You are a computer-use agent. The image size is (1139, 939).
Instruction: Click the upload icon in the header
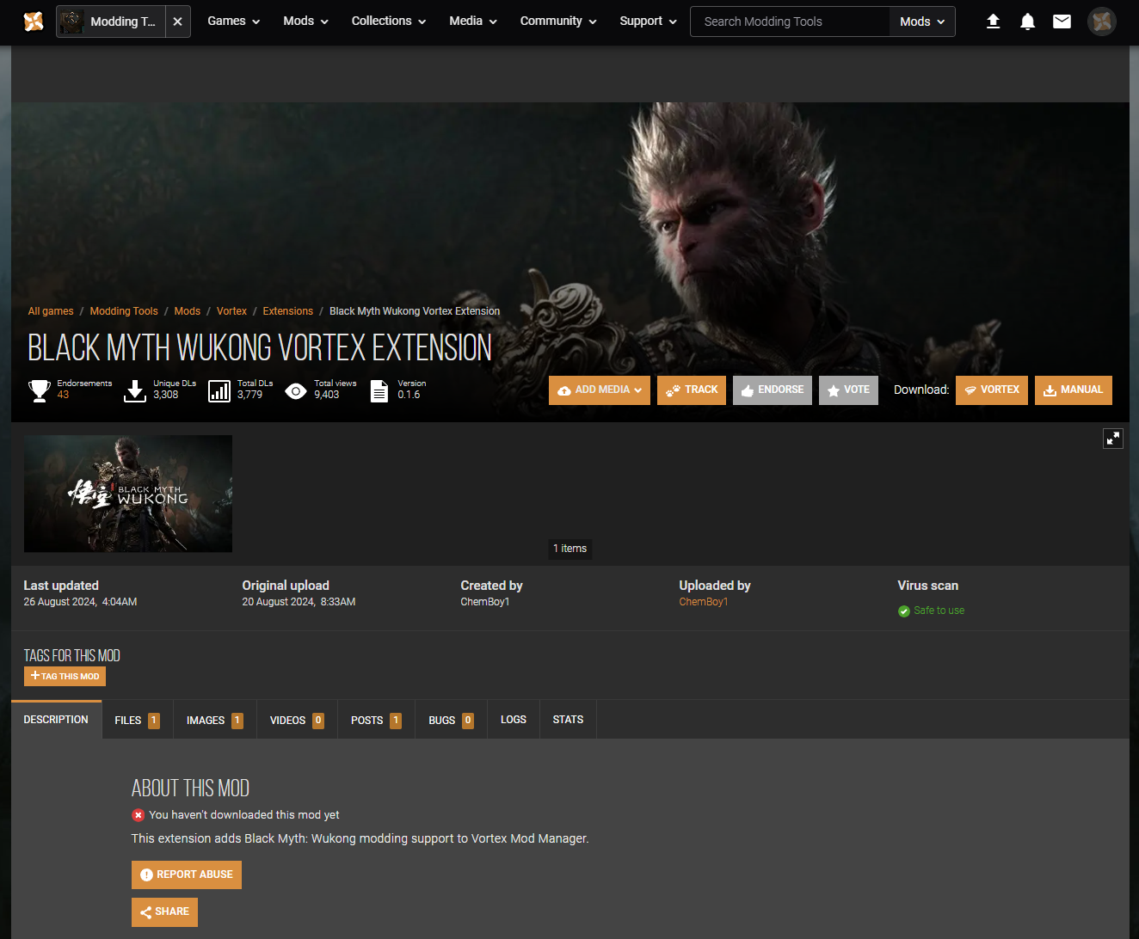[993, 21]
